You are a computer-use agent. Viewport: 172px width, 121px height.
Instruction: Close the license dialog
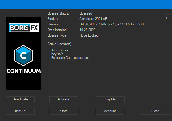[x=156, y=111]
